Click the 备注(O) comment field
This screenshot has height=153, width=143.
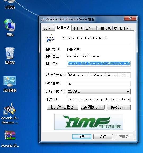coord(99,100)
